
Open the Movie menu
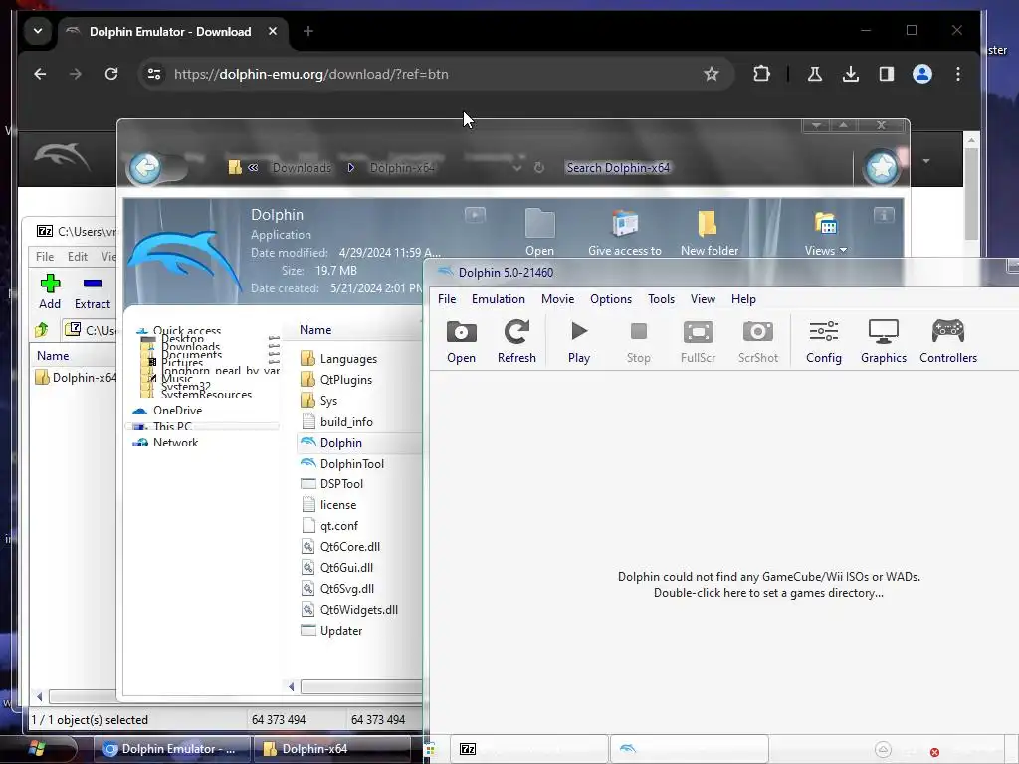coord(557,299)
